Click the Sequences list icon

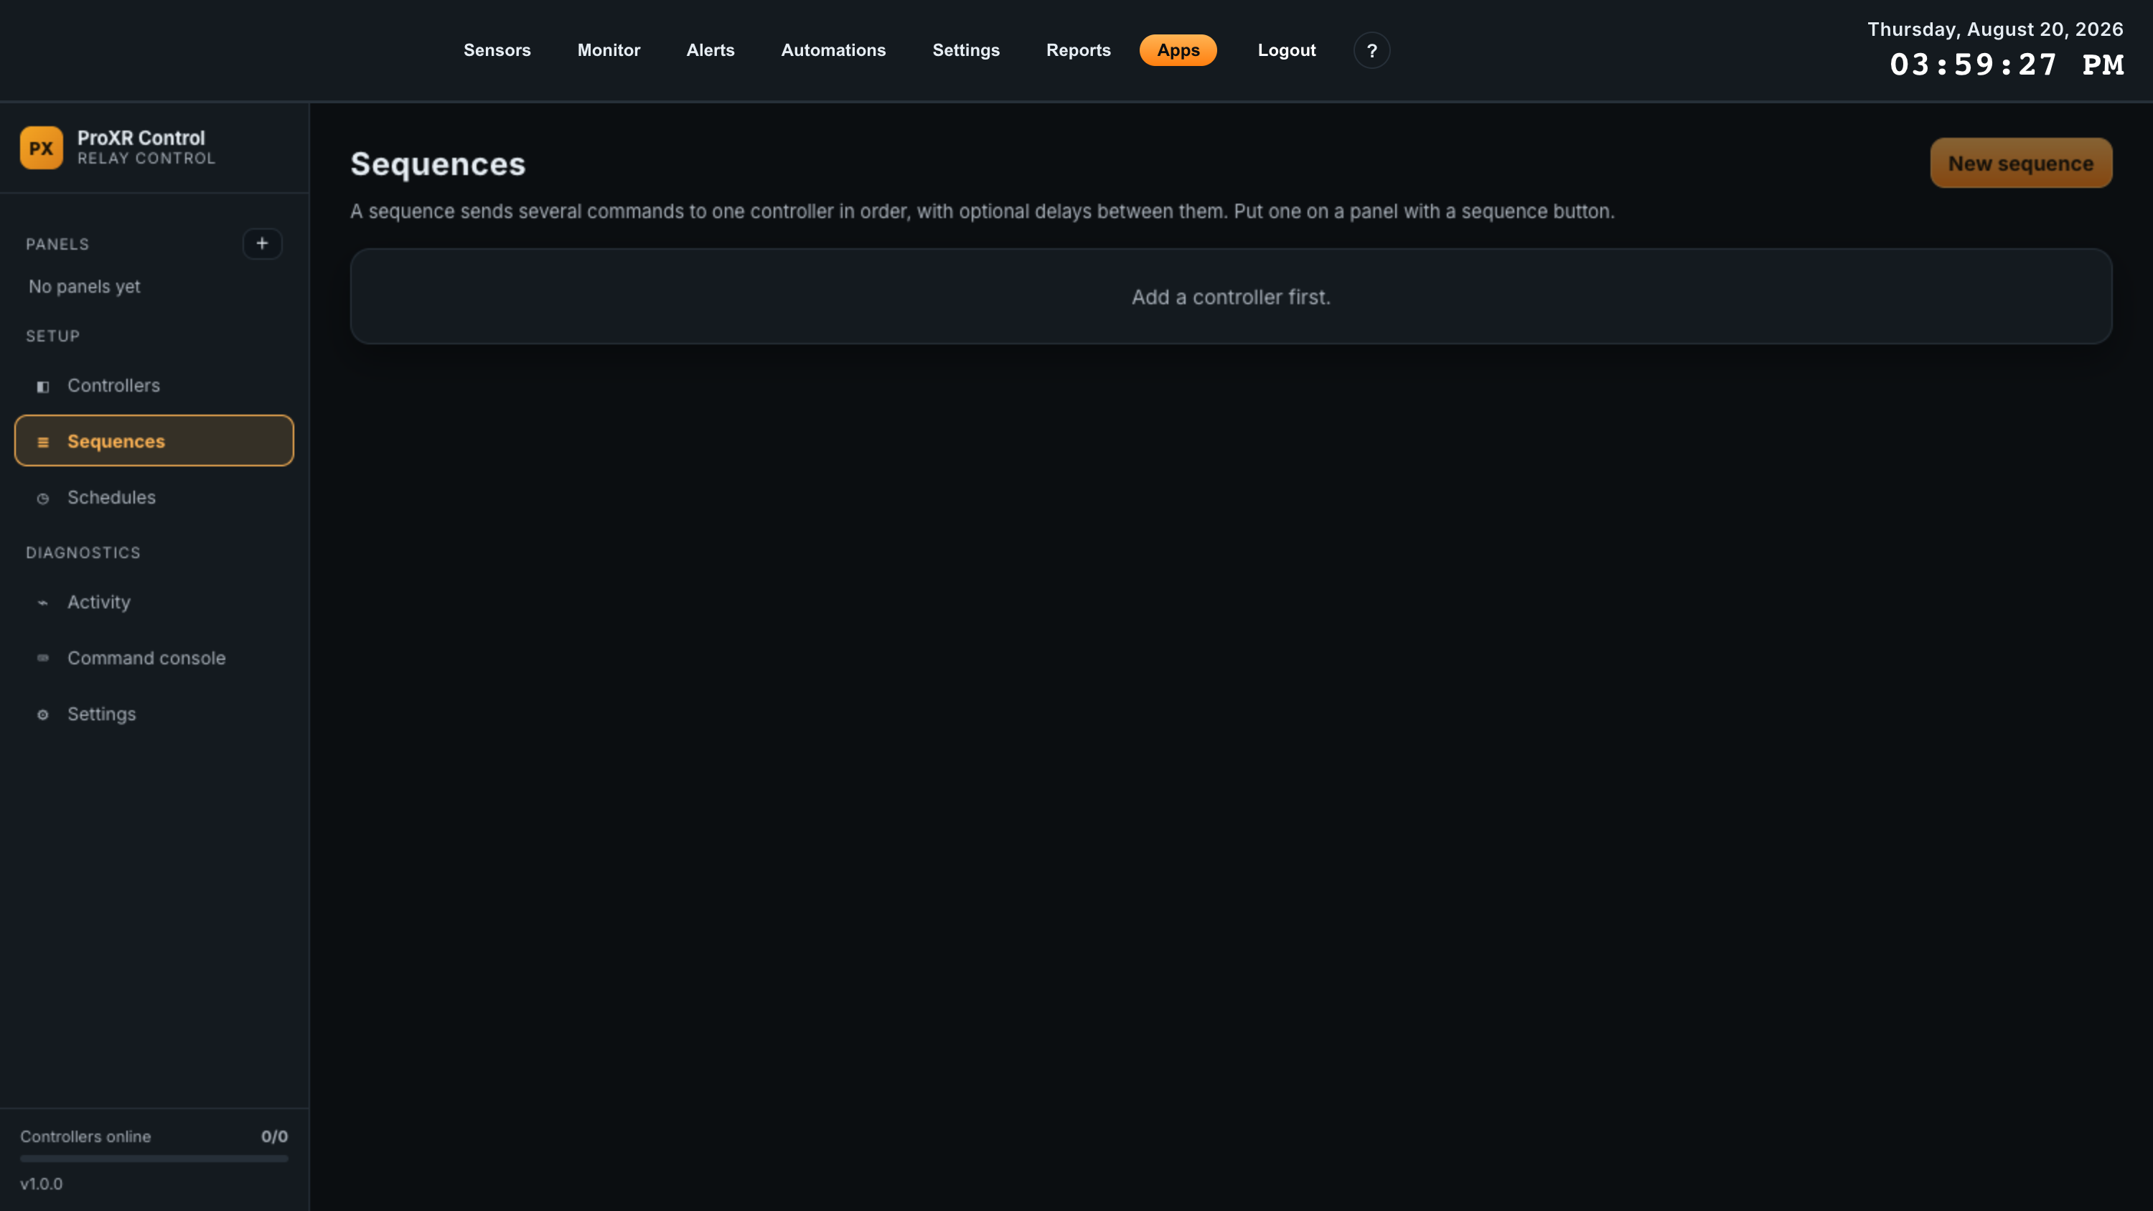42,442
